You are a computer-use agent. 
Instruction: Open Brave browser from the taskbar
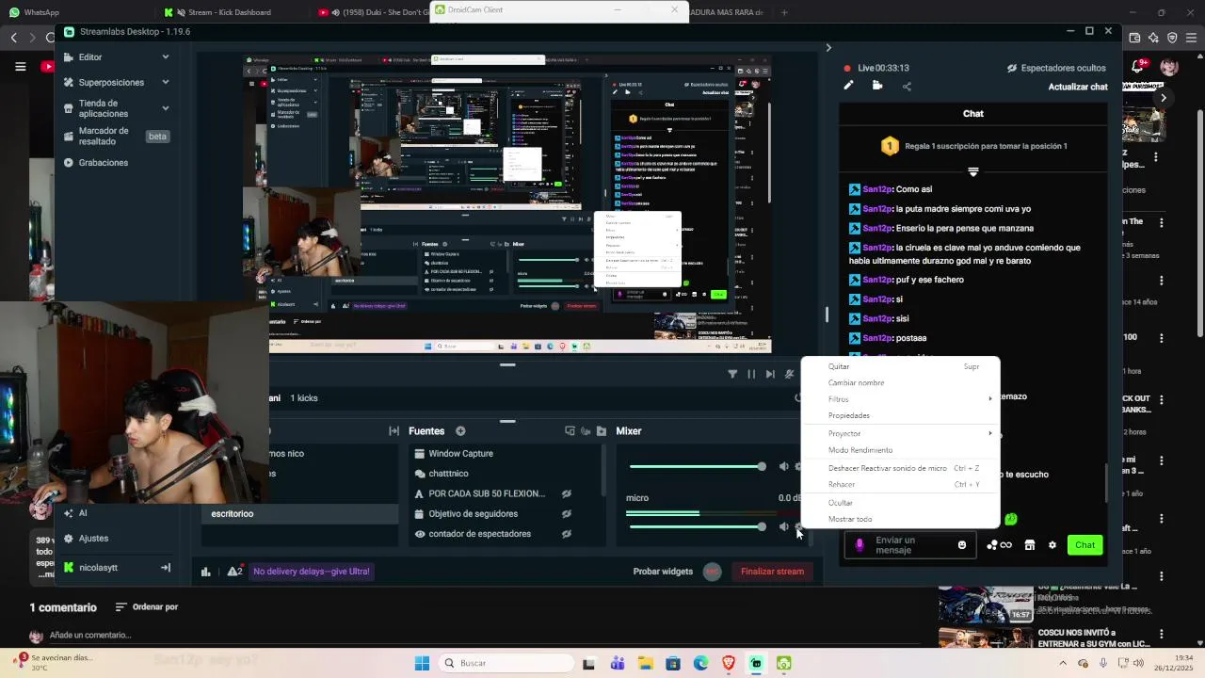tap(729, 663)
